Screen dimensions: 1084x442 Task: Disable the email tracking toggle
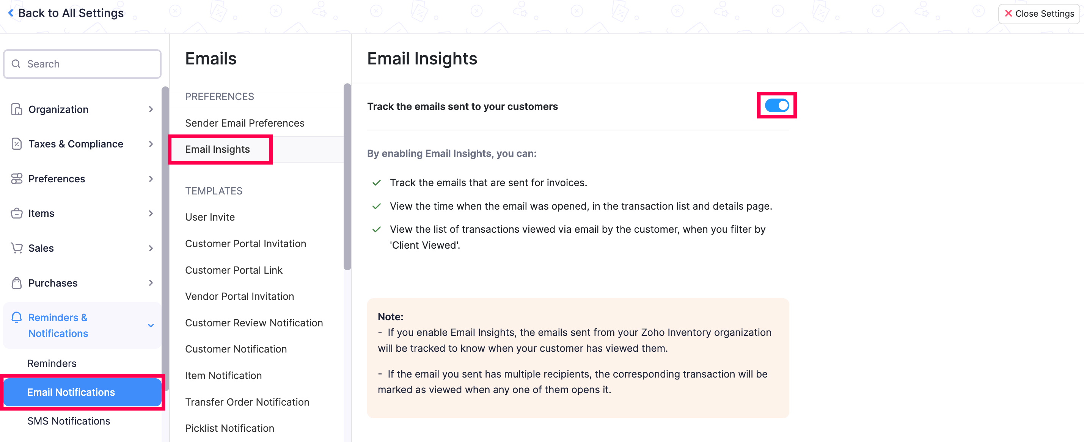pyautogui.click(x=776, y=105)
